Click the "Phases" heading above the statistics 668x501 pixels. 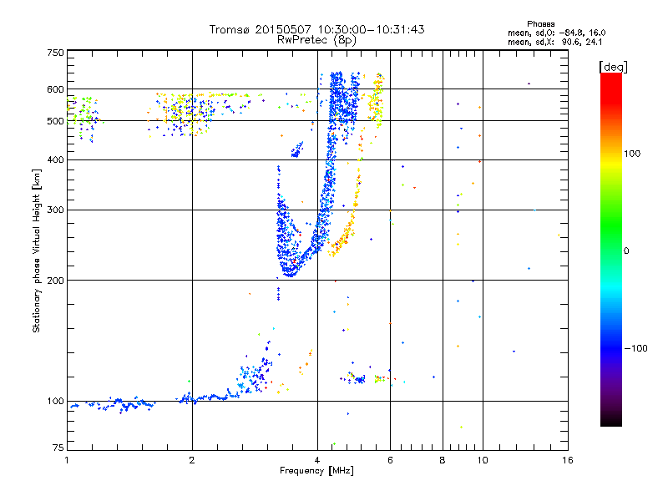pos(540,24)
